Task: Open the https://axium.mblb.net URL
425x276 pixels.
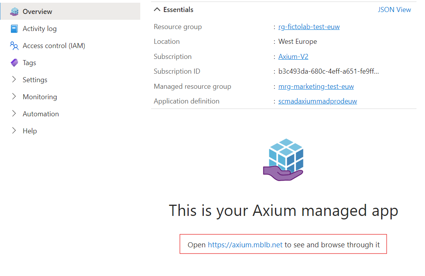Action: 245,245
